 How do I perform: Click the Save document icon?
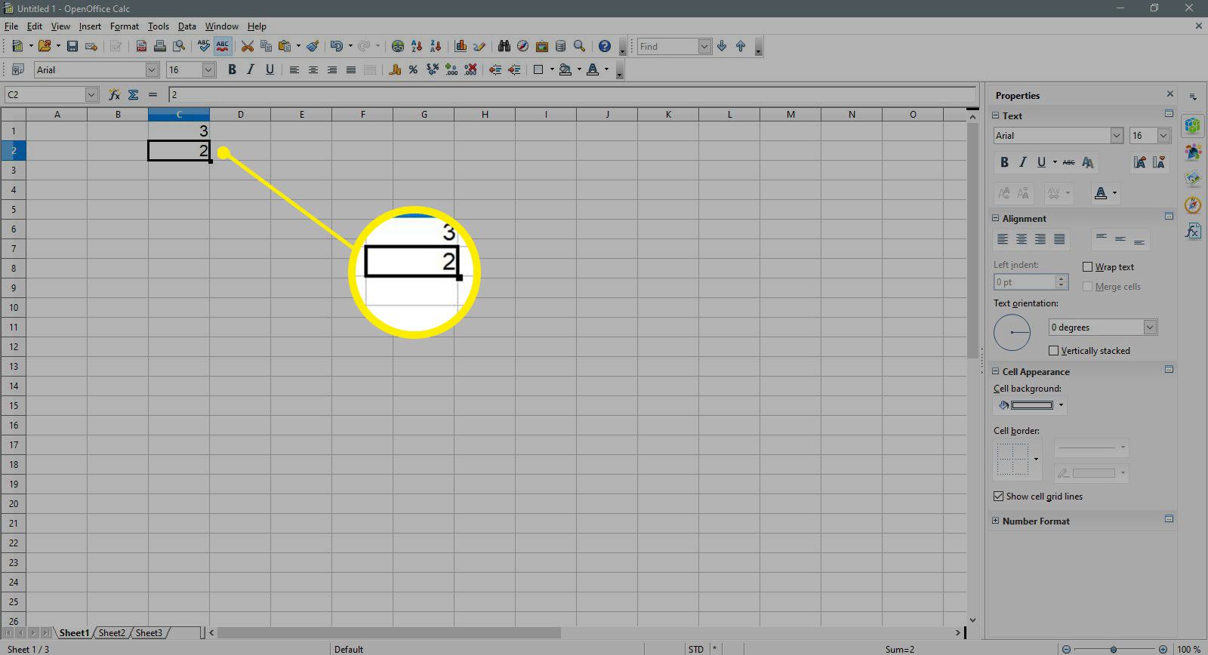[x=72, y=46]
